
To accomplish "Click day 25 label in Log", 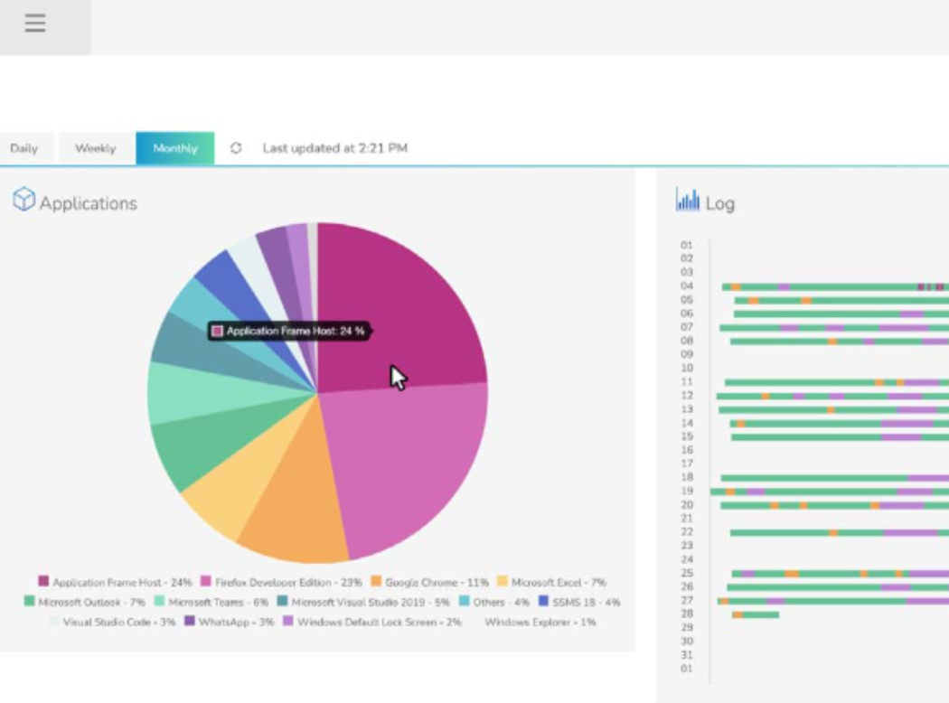I will pos(686,573).
